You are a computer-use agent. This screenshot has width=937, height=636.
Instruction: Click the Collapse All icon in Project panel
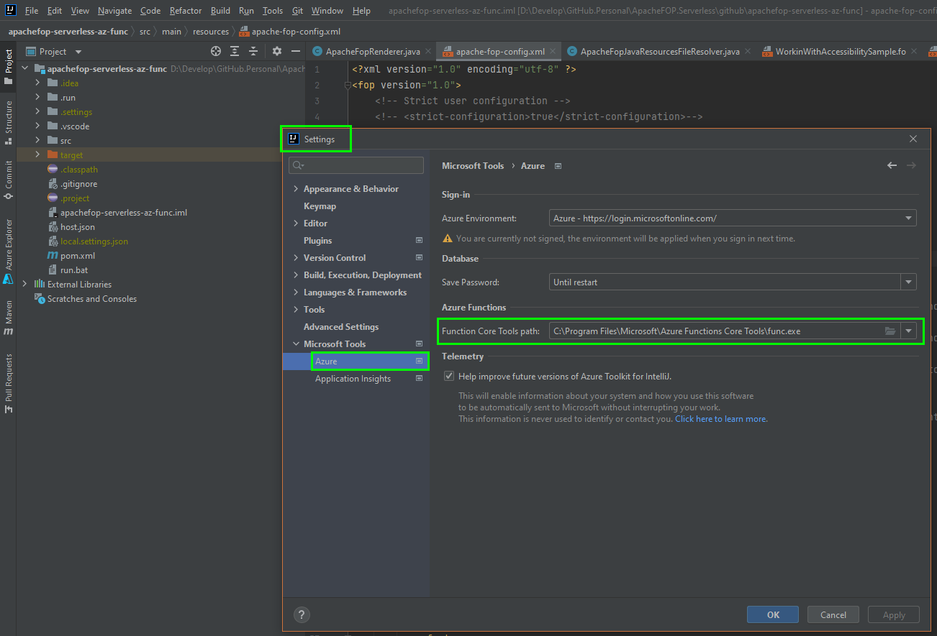253,51
